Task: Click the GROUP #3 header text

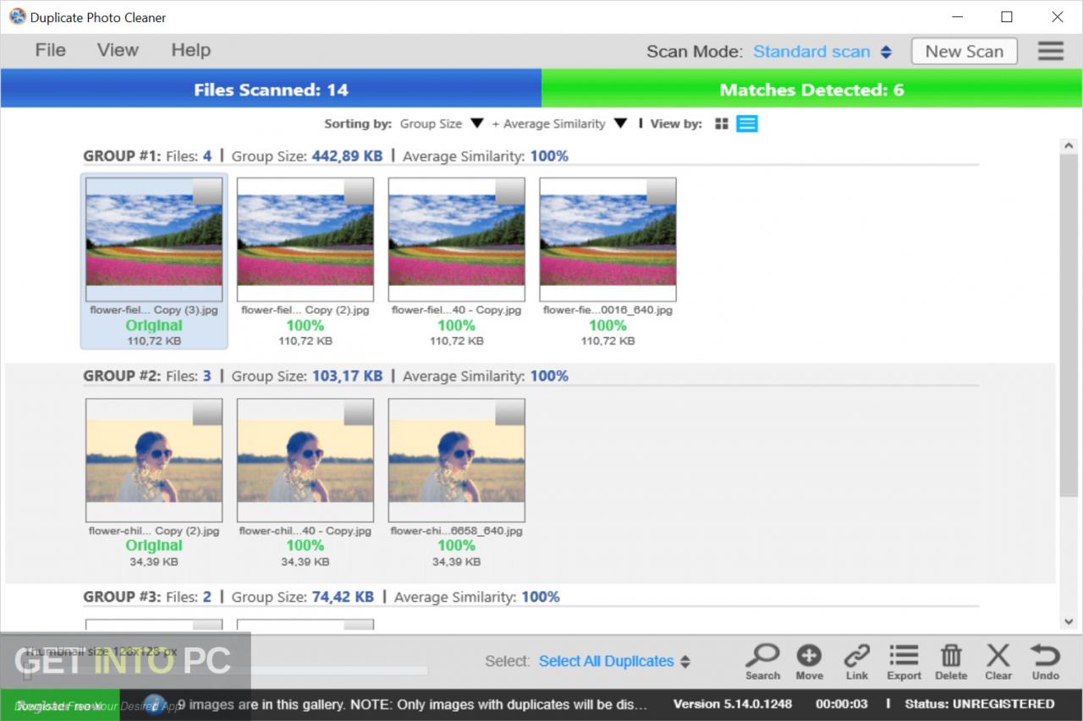Action: pyautogui.click(x=121, y=597)
